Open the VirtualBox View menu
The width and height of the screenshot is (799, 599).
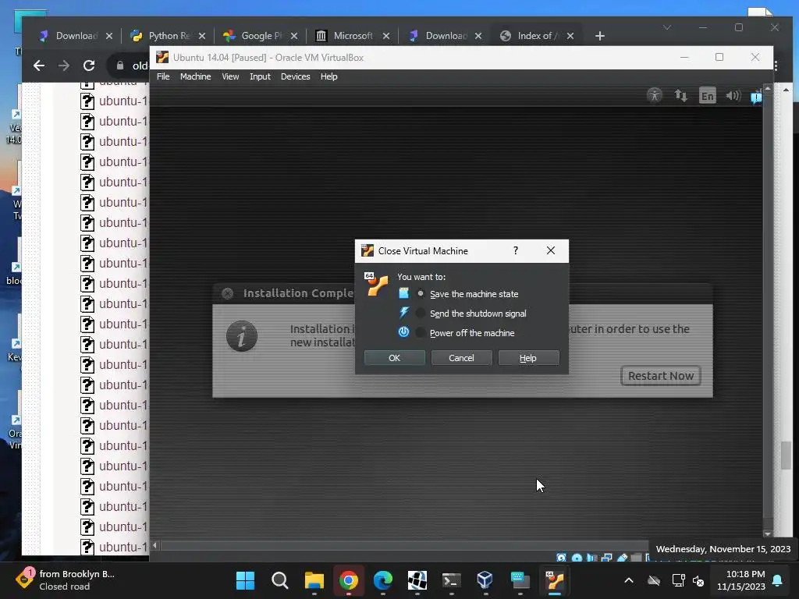tap(230, 76)
